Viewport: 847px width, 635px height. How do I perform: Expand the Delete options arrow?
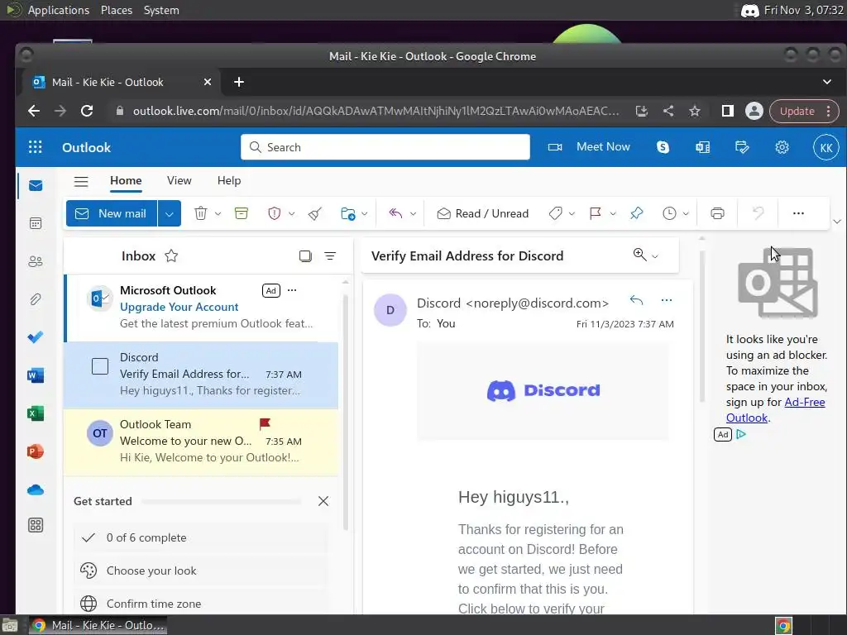pos(218,214)
